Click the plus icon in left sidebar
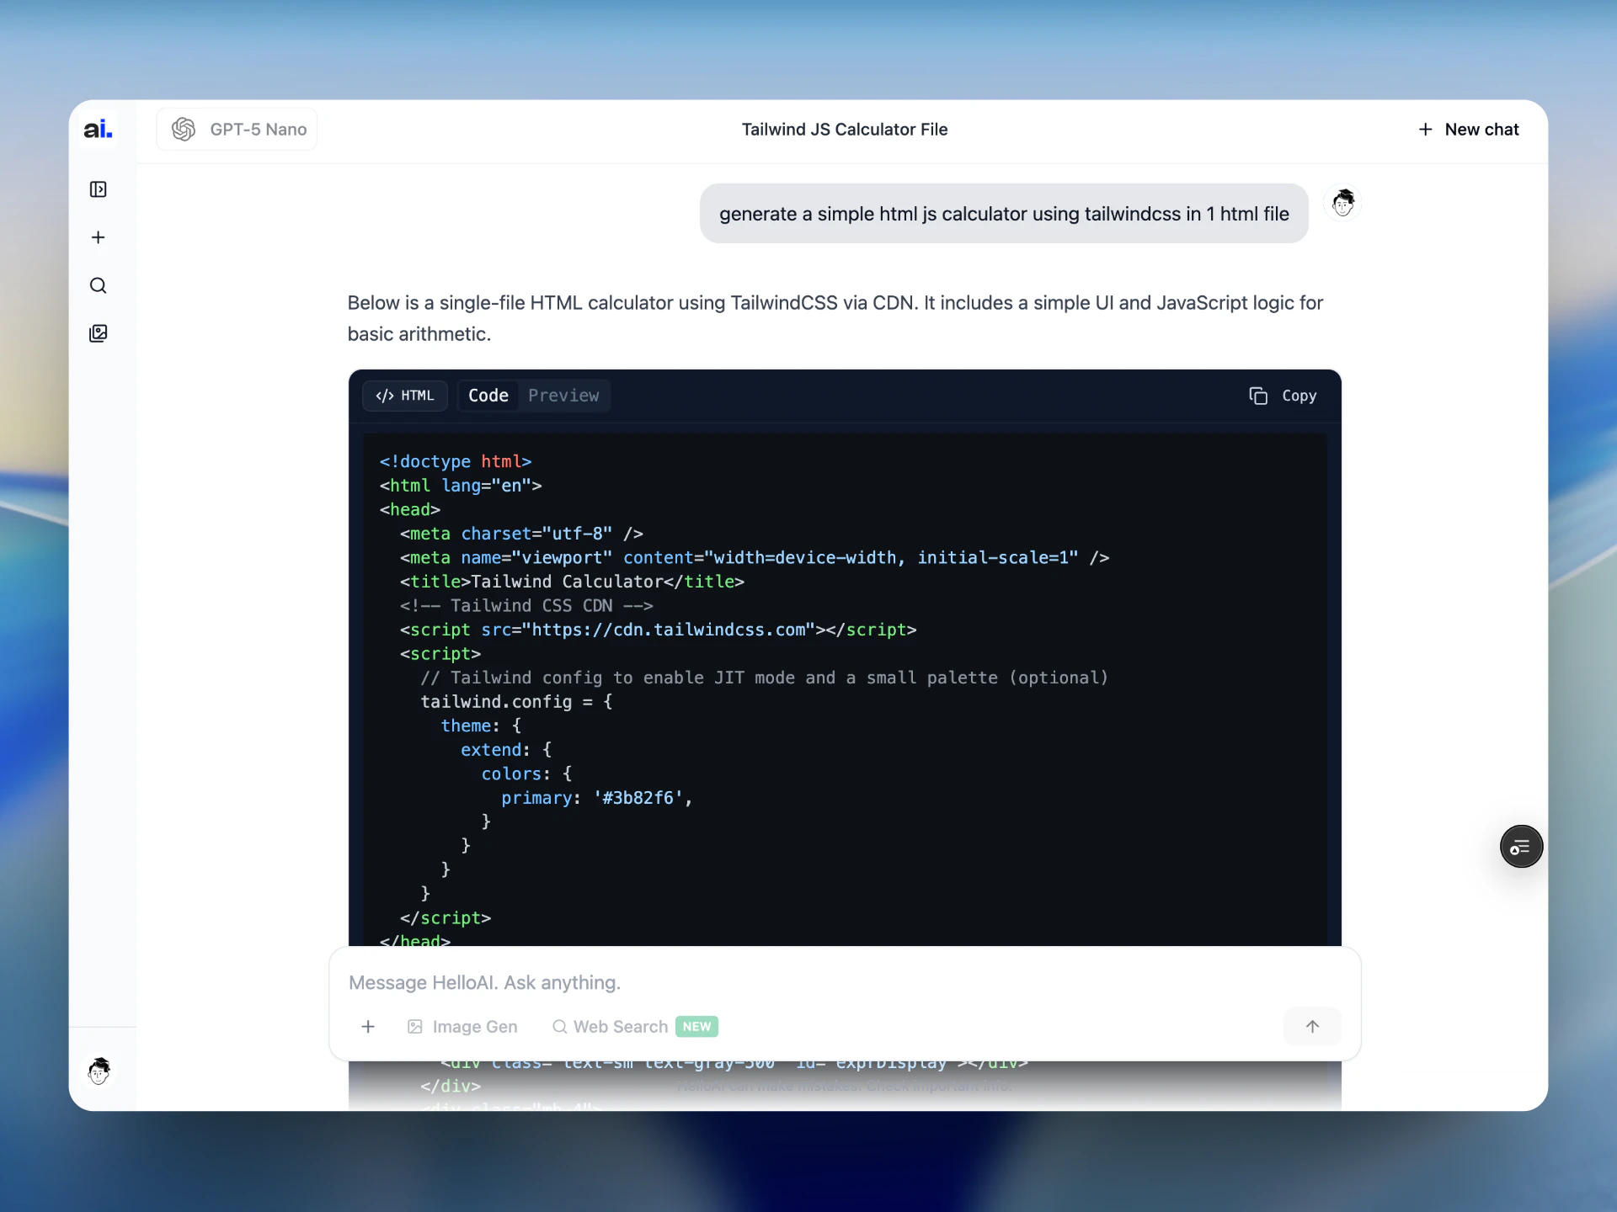This screenshot has height=1212, width=1617. [x=98, y=237]
